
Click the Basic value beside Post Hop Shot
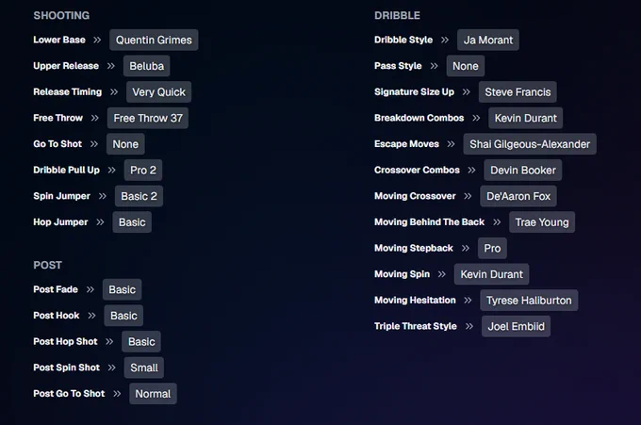[x=141, y=342]
